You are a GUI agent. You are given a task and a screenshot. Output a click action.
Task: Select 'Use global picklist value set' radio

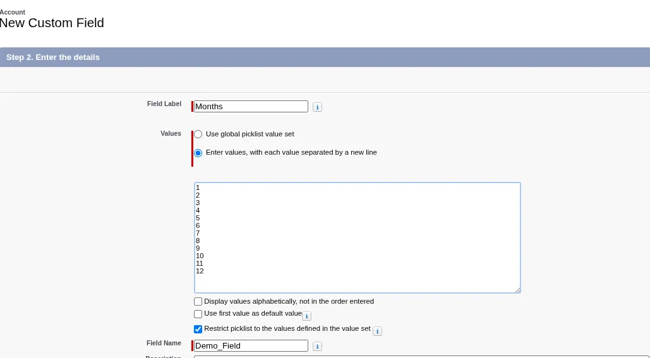(x=198, y=134)
